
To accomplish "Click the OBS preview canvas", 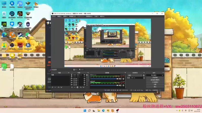I will click(x=108, y=43).
